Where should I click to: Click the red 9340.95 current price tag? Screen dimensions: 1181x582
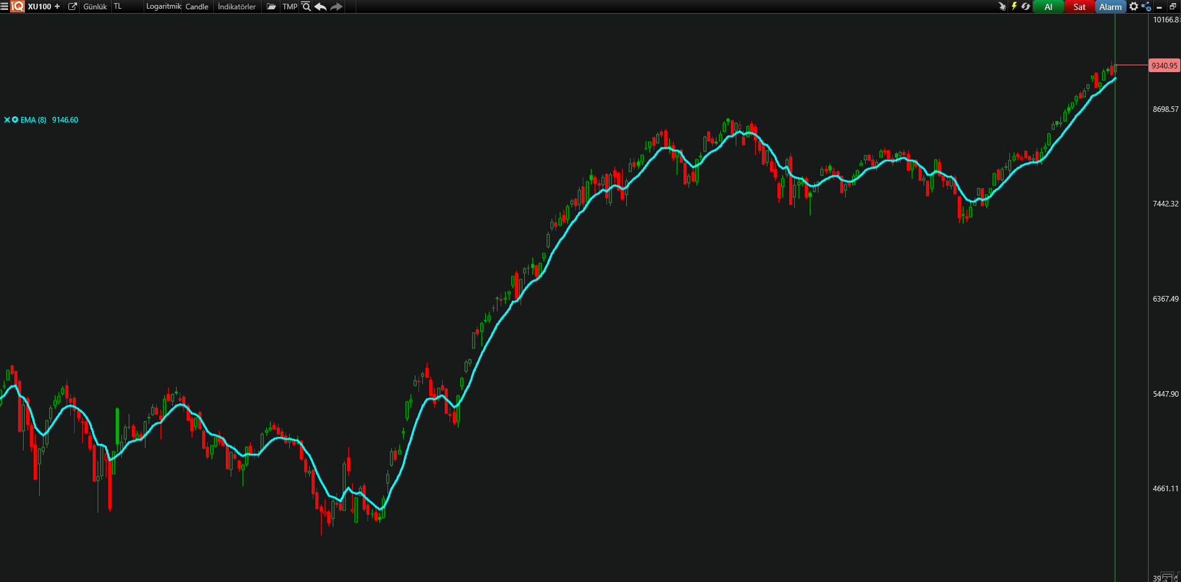pos(1164,65)
